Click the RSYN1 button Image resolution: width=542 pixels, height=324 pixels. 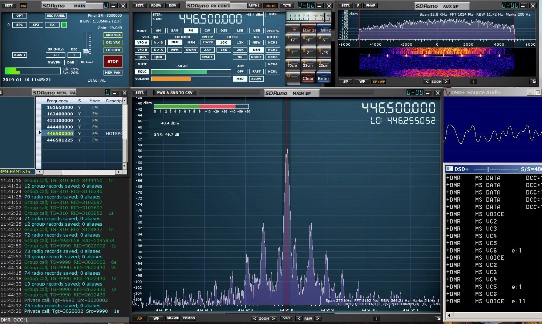[x=254, y=5]
